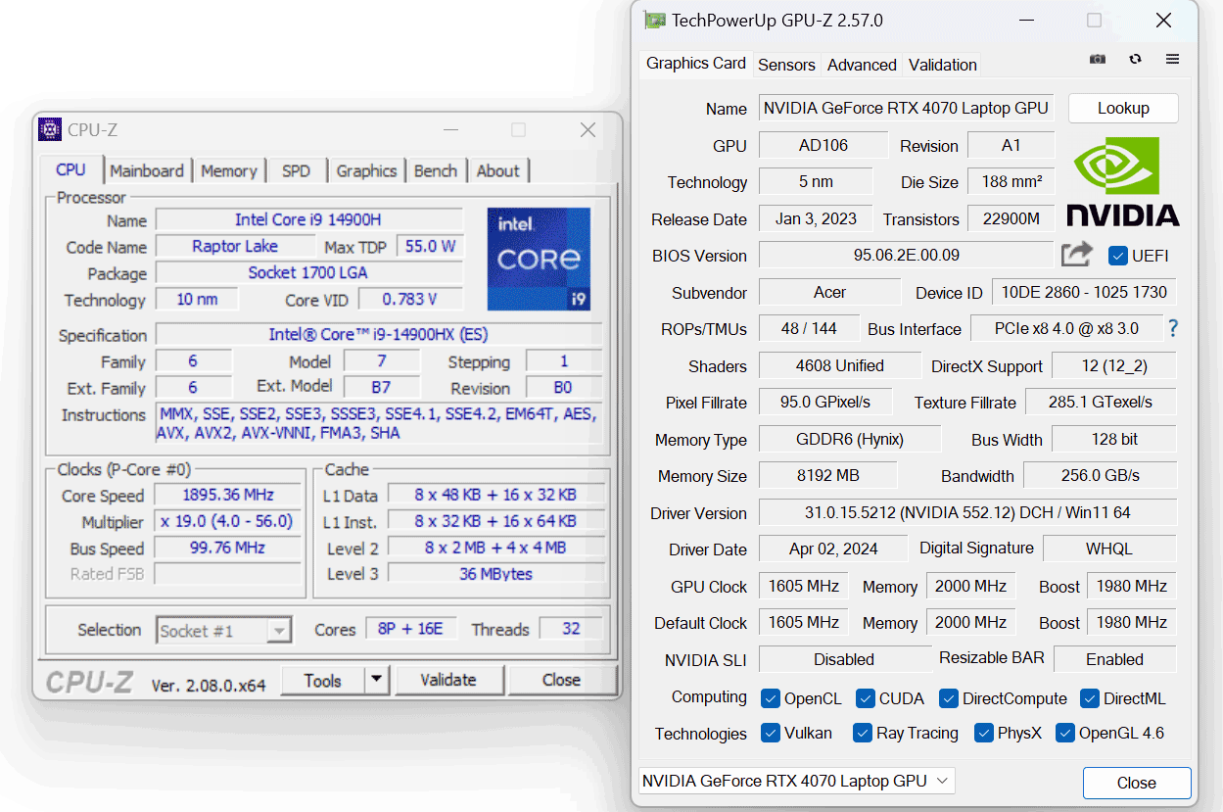Screen dimensions: 1223x812
Task: Click the GPU-Z title bar app icon
Action: click(654, 20)
